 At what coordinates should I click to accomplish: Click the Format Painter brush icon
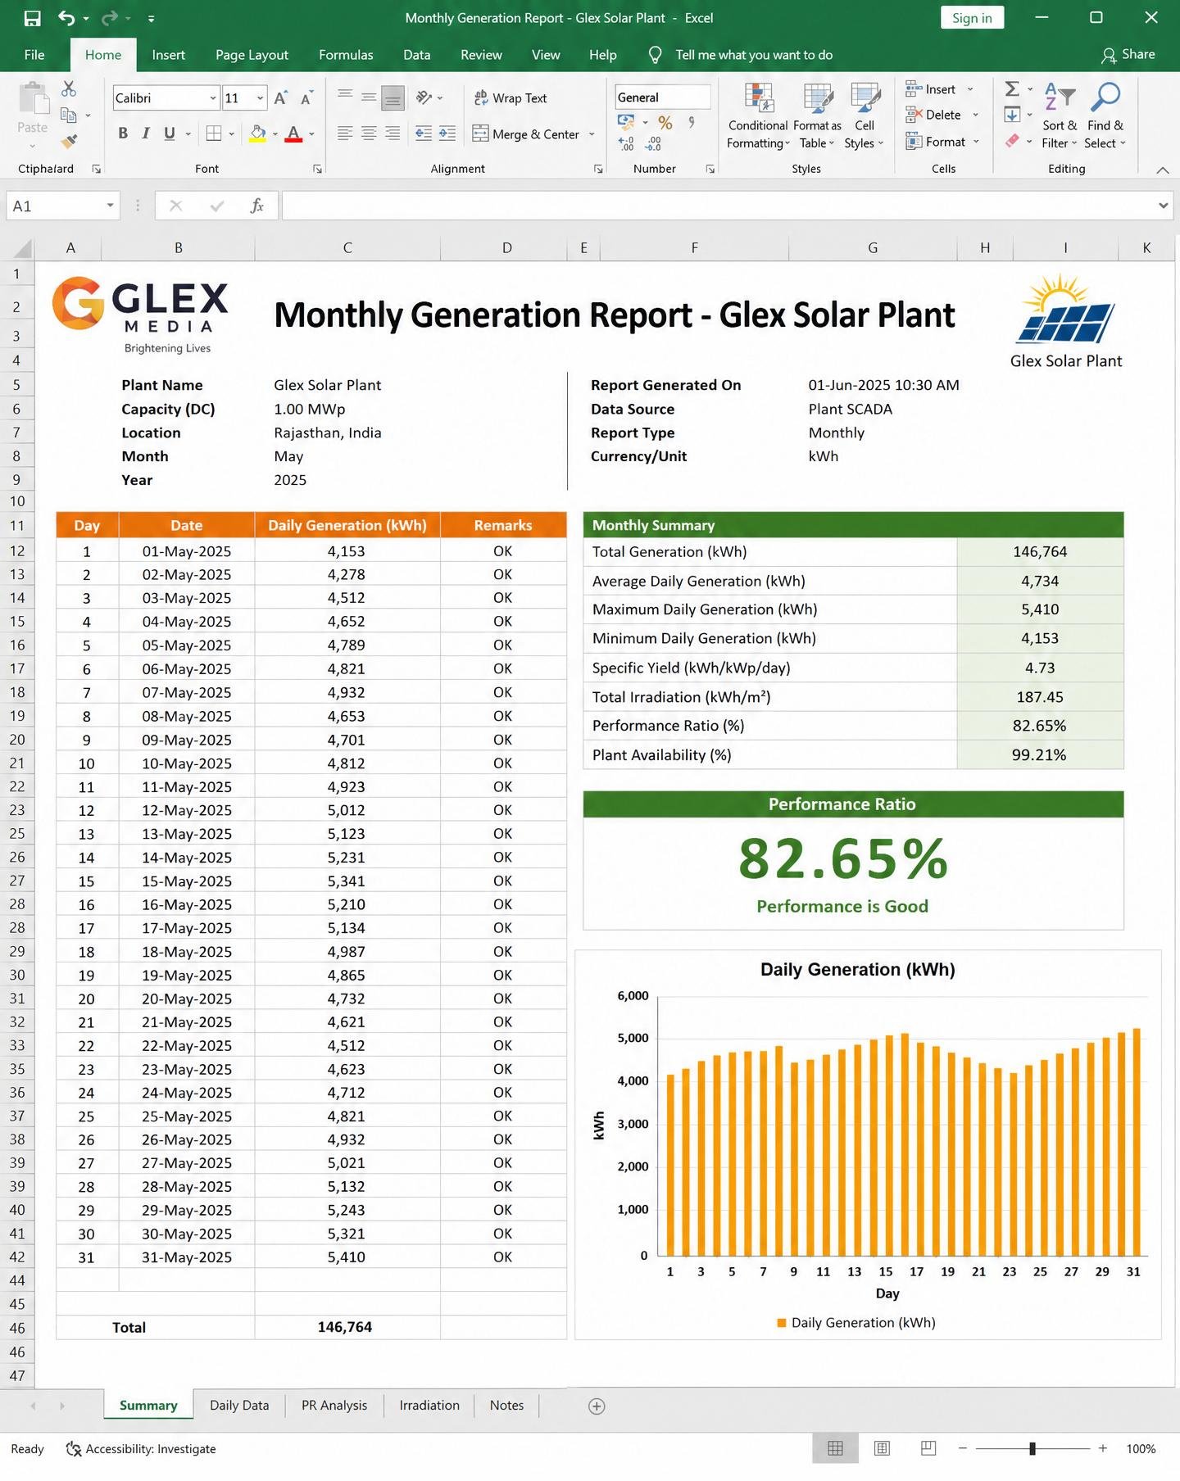coord(70,142)
